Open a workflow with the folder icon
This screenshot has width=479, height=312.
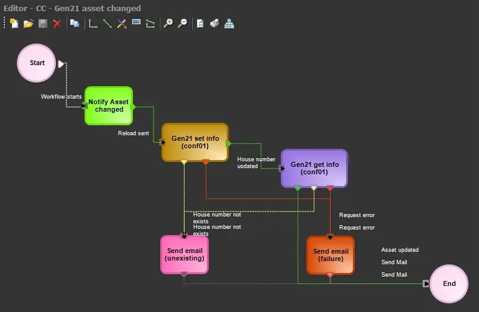click(x=28, y=24)
